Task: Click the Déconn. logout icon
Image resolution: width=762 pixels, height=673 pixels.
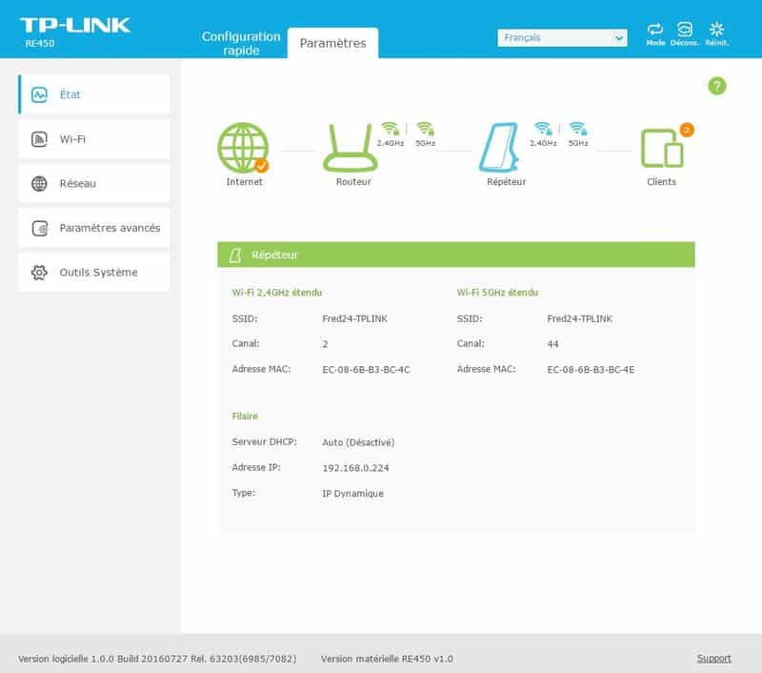Action: click(x=685, y=31)
